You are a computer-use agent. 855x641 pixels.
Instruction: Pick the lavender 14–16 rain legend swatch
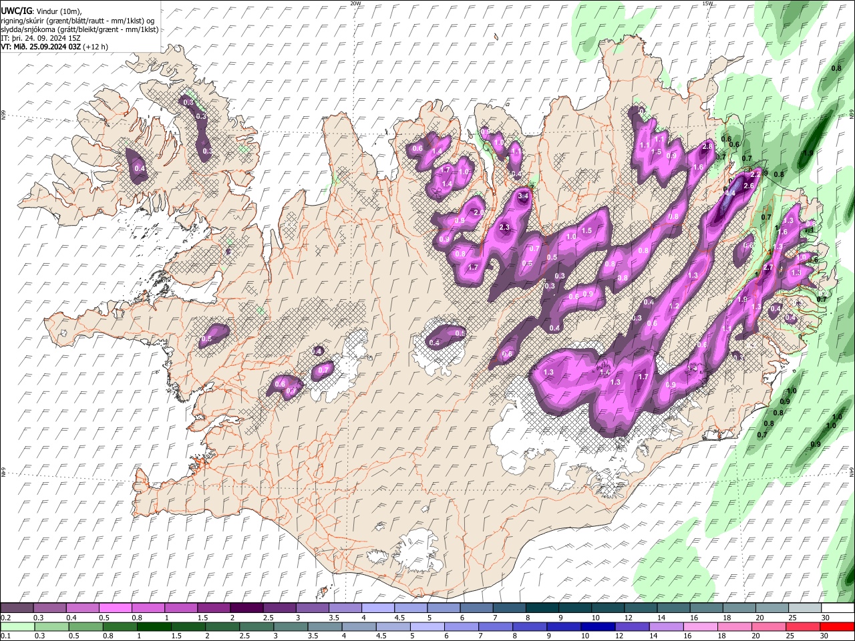pyautogui.click(x=666, y=627)
